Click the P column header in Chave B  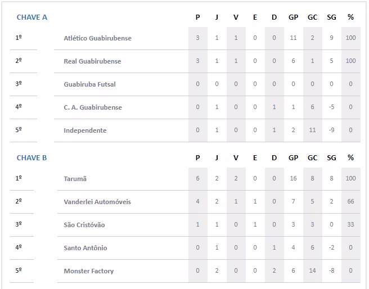click(x=197, y=158)
